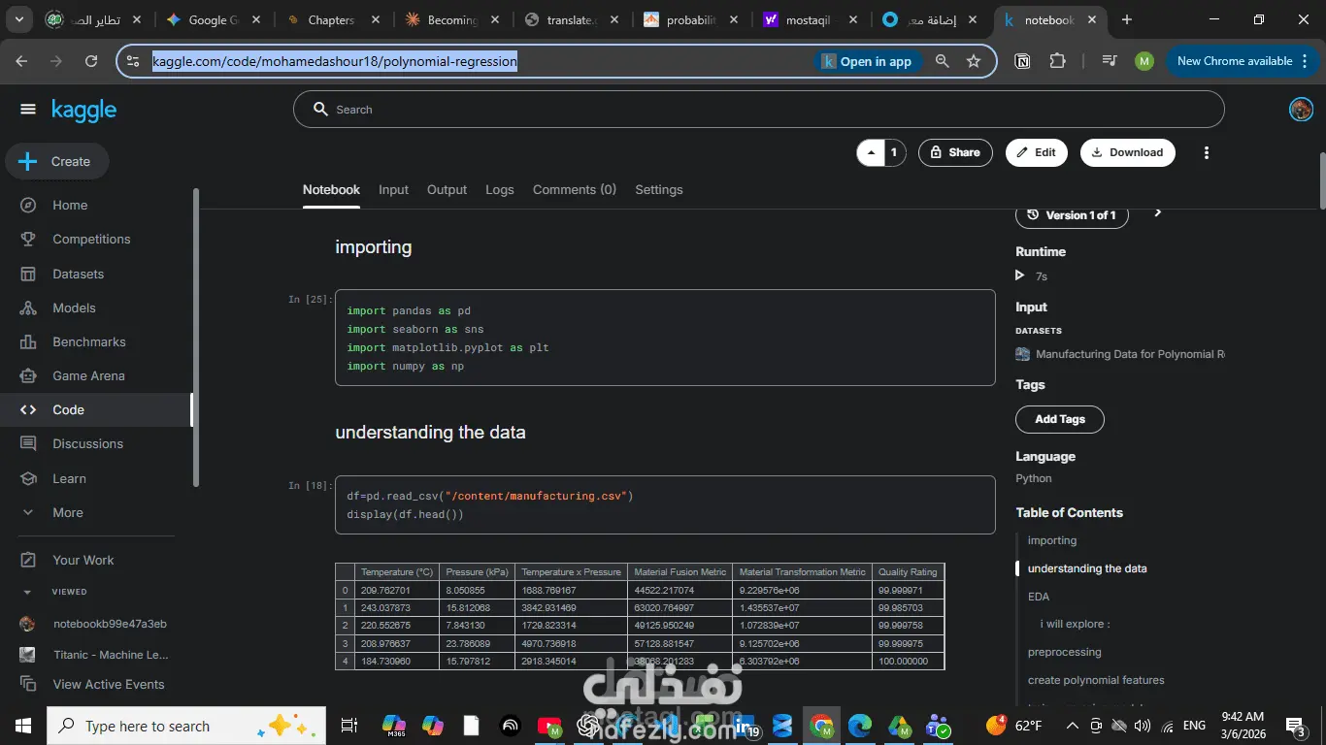This screenshot has width=1326, height=745.
Task: Click the Kaggle search field
Action: 758,110
